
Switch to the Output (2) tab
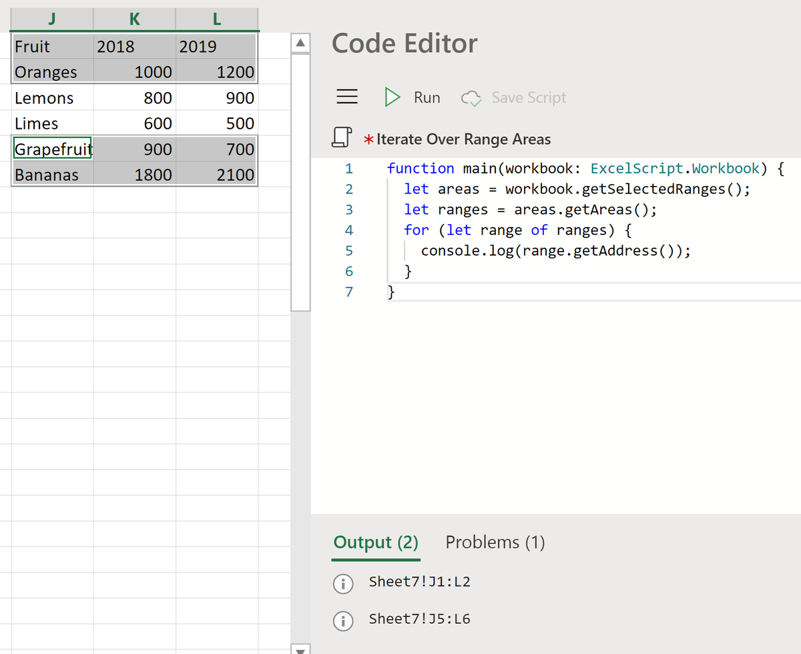click(x=376, y=542)
